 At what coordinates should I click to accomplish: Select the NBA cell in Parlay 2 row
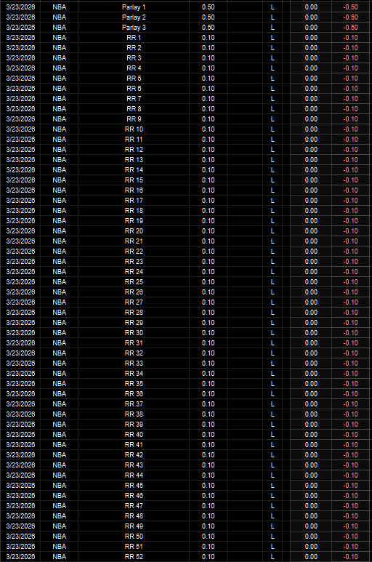pos(59,17)
